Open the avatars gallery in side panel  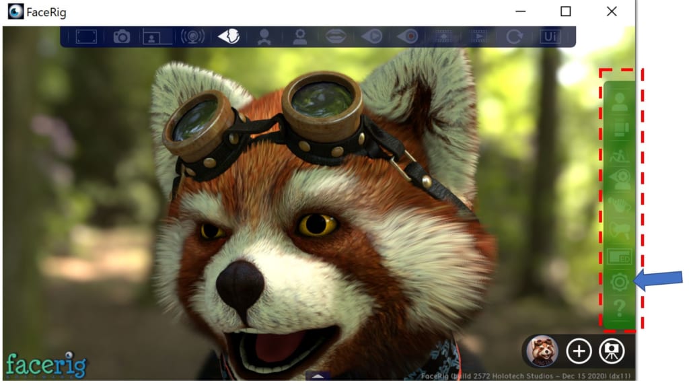coord(620,102)
